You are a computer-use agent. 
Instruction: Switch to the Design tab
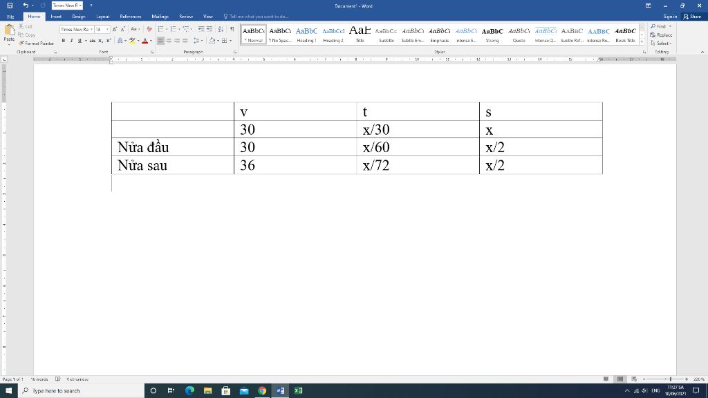79,17
